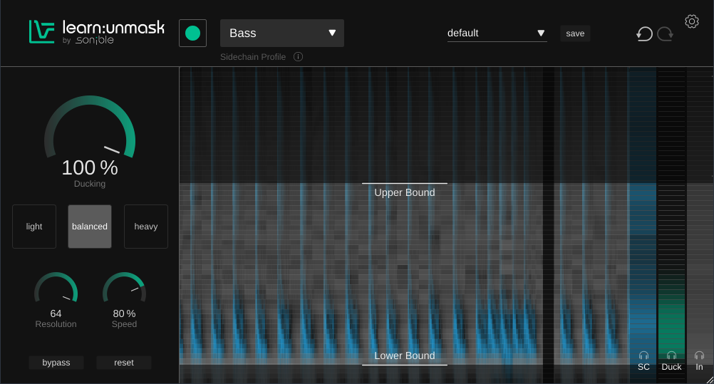Viewport: 714px width, 384px height.
Task: Listen to SC signal headphone icon
Action: click(x=643, y=356)
